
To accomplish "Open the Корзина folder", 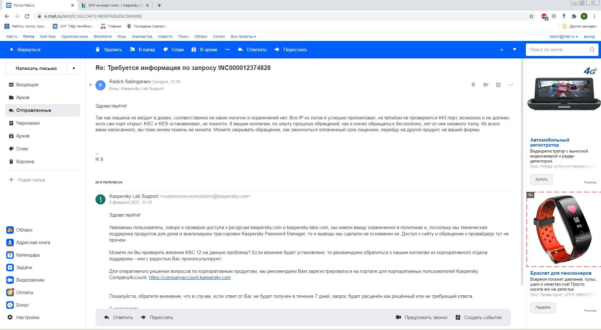I will pos(43,162).
